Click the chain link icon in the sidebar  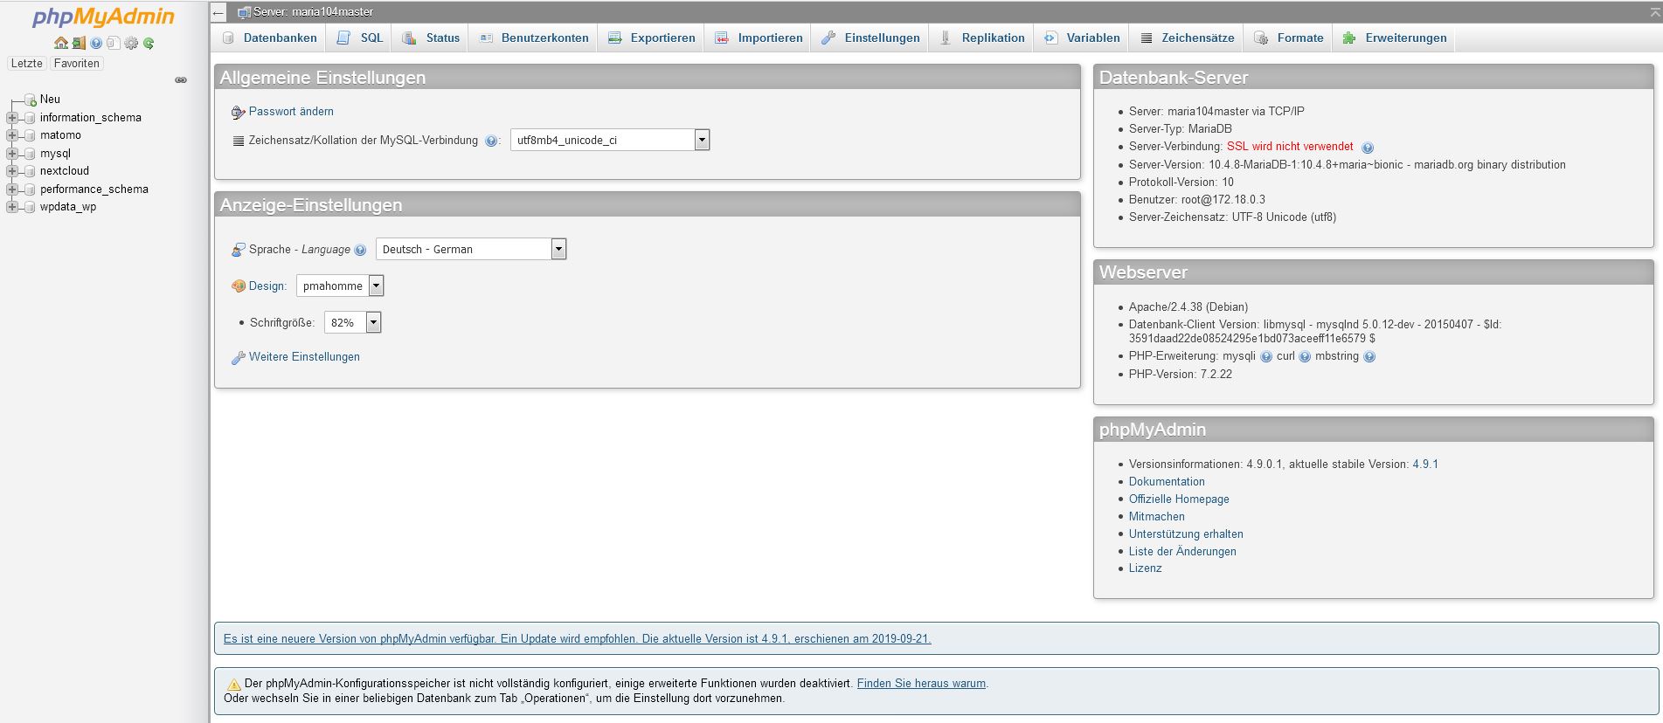click(181, 79)
